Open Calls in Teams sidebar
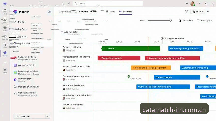Image resolution: width=216 pixels, height=121 pixels. (5, 45)
